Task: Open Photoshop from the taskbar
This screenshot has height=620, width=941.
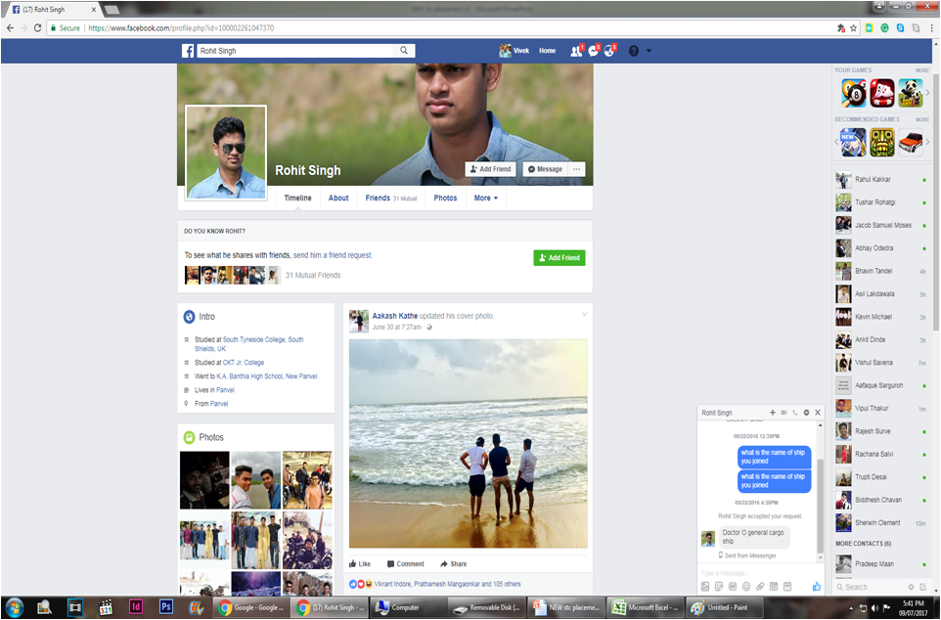Action: [x=166, y=607]
